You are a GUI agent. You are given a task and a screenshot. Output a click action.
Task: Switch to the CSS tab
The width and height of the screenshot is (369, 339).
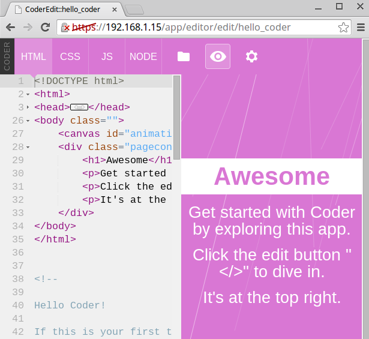[70, 56]
